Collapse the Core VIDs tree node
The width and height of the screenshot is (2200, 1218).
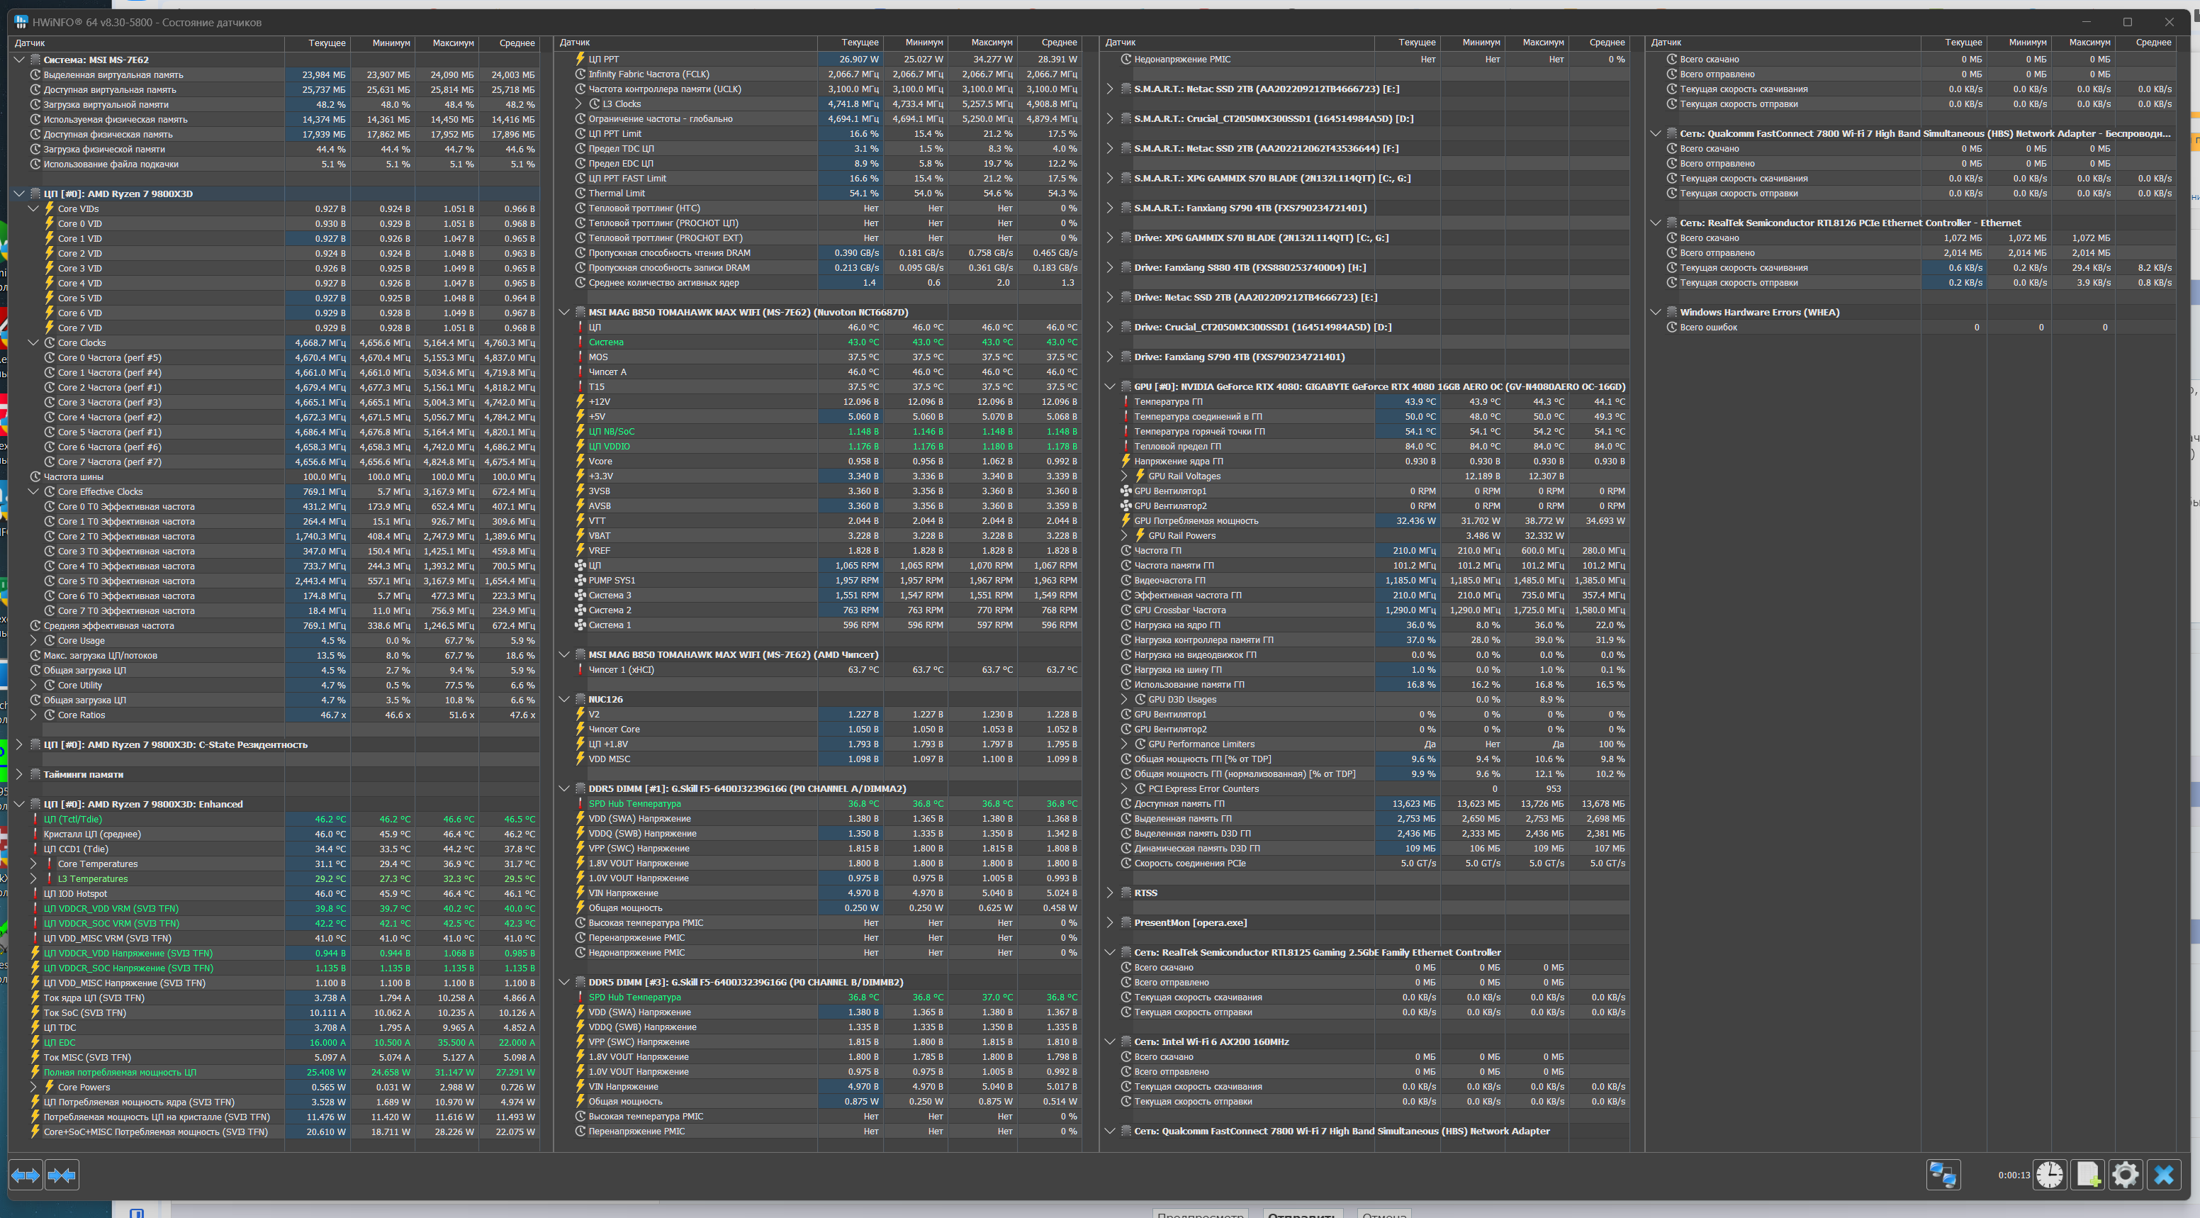click(x=33, y=208)
